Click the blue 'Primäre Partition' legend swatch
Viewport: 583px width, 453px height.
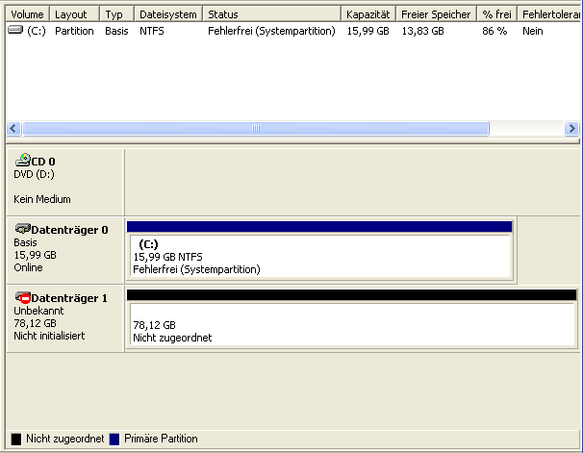tap(114, 439)
